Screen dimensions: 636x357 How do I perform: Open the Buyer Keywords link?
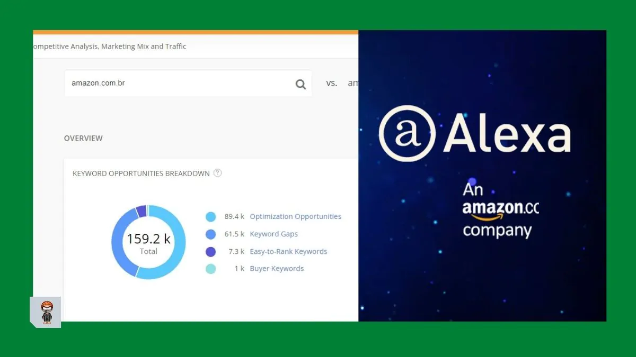pyautogui.click(x=277, y=269)
